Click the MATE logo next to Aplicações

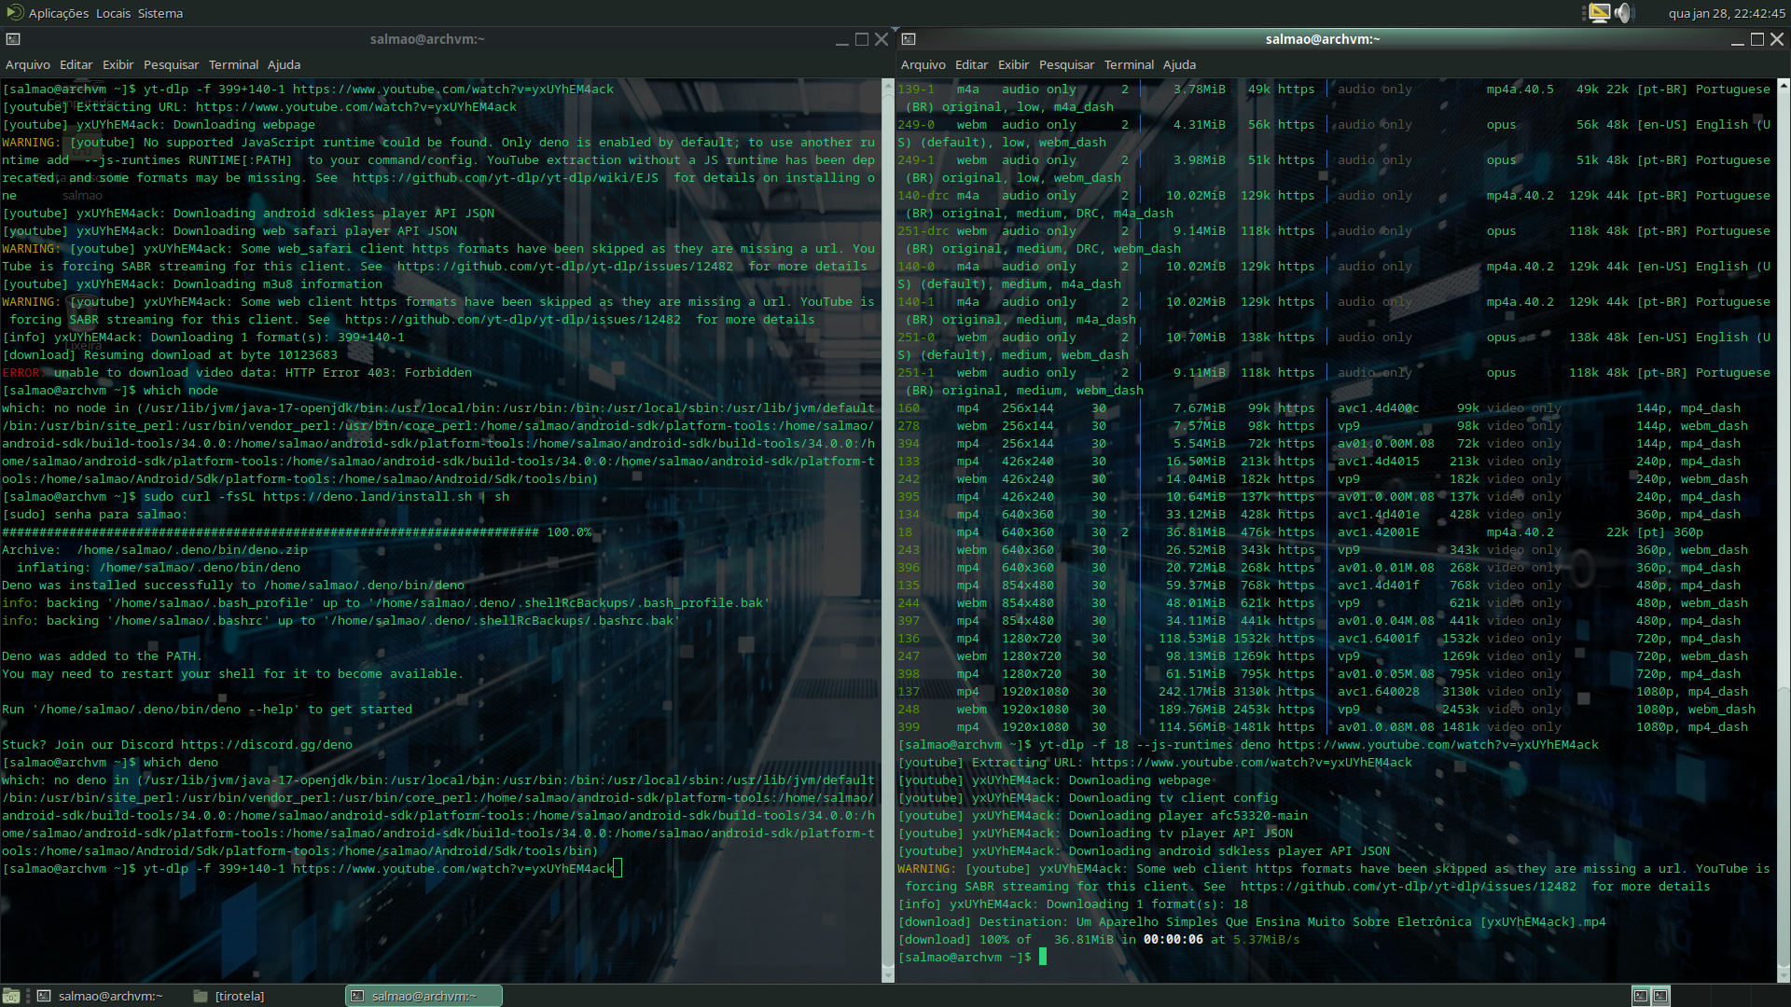coord(14,13)
